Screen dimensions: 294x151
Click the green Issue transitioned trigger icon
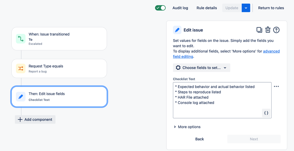point(21,39)
